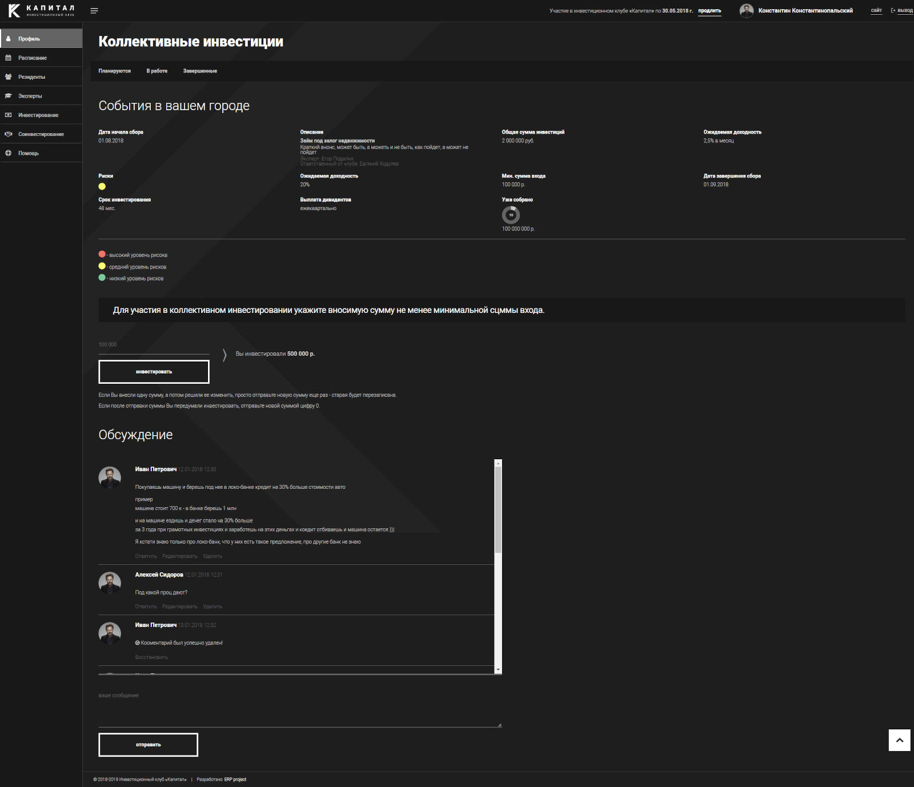Click the Инвестирование money icon in sidebar
Screen dimensions: 914x787
pyautogui.click(x=9, y=115)
